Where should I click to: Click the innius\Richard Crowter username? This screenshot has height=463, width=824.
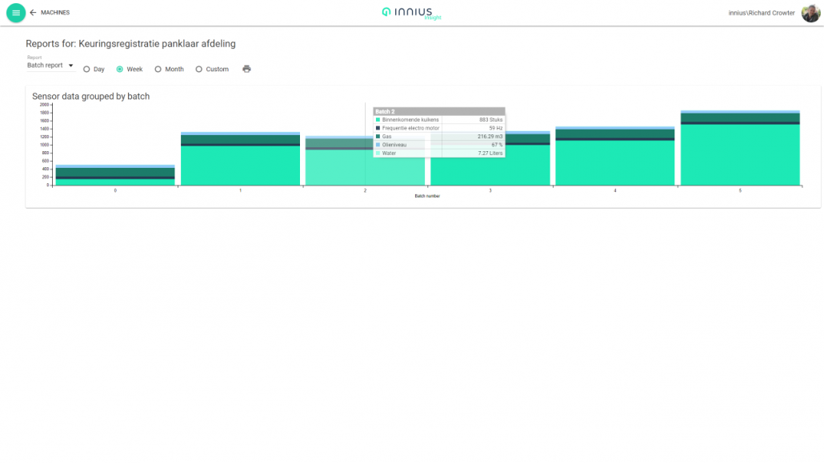(762, 13)
